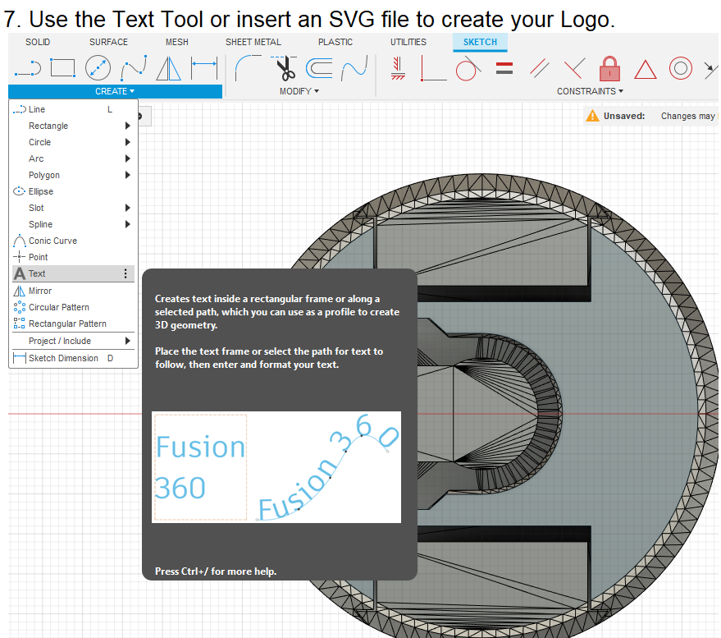Apply the Equal constraint
721x638 pixels.
pyautogui.click(x=504, y=68)
